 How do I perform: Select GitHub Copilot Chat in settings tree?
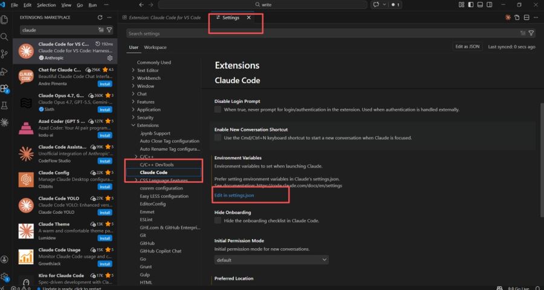click(x=161, y=251)
